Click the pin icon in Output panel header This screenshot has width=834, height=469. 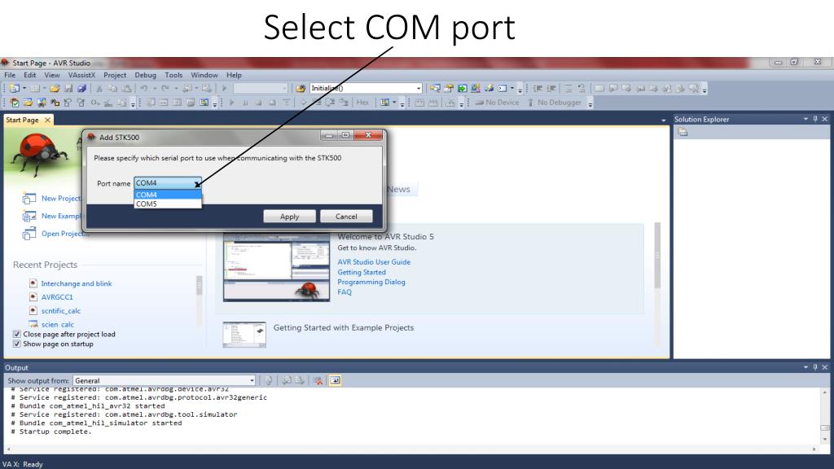(814, 367)
